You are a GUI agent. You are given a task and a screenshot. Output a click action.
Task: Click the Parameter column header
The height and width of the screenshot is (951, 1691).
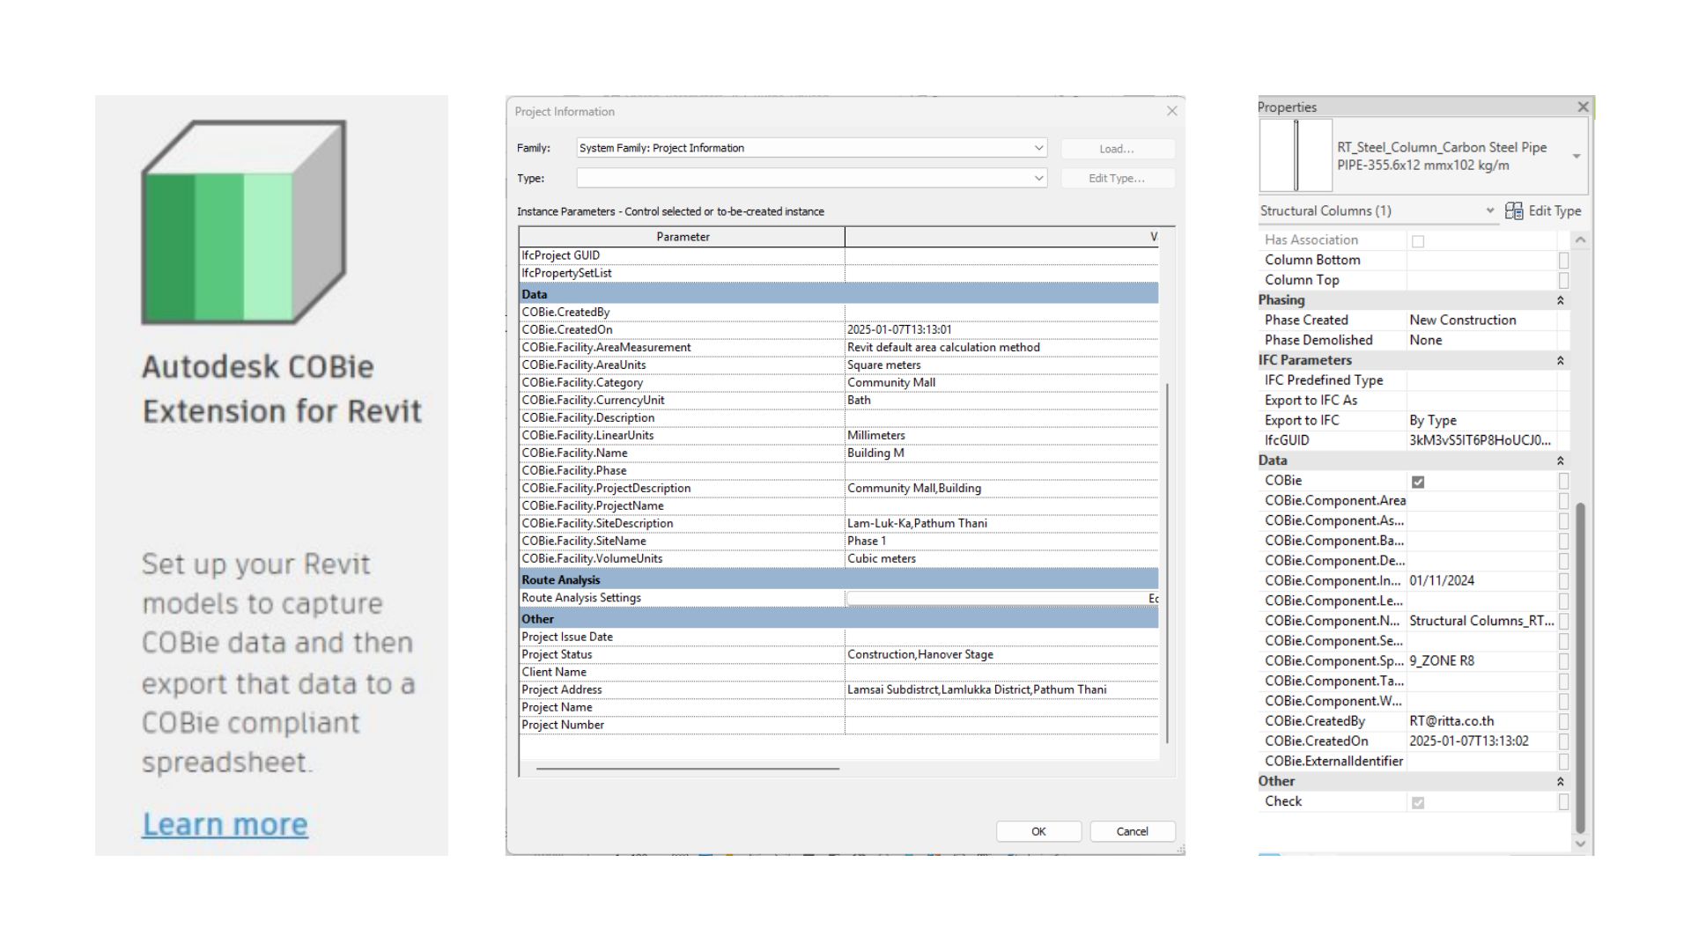pos(683,237)
